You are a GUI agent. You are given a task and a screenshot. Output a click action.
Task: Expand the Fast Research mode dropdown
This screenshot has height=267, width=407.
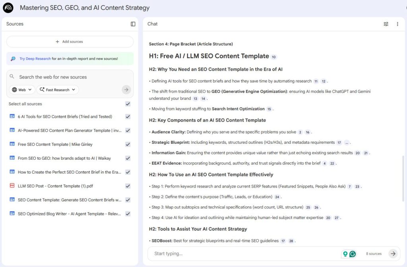[x=58, y=90]
